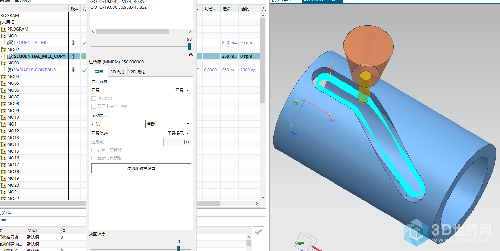Click the 动画速度 slider handle
Viewport: 500px width, 251px height.
pyautogui.click(x=179, y=249)
